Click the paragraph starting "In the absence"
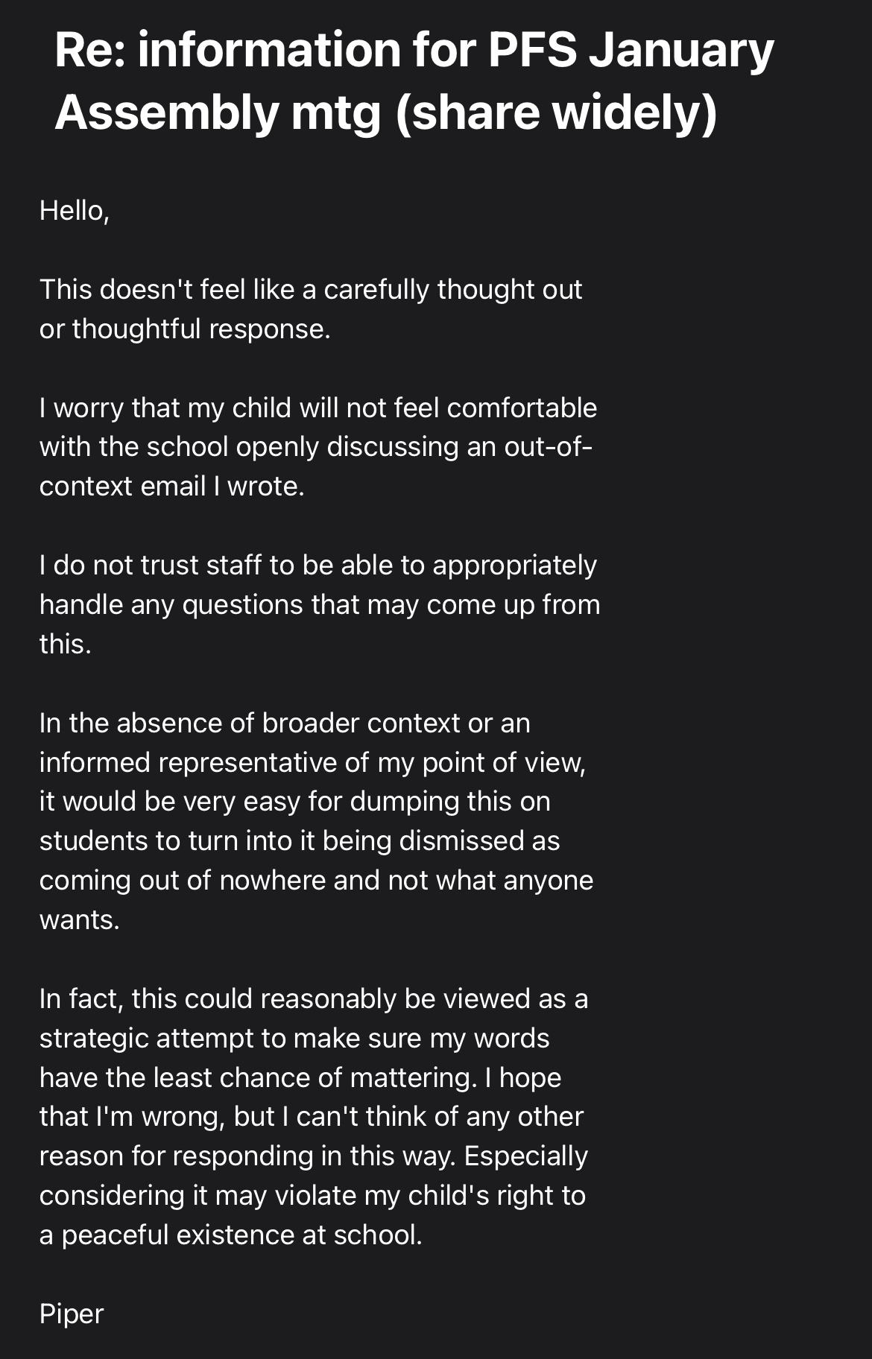 tap(316, 821)
